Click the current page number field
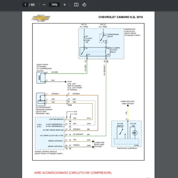178x178 pixels. (x=26, y=5)
